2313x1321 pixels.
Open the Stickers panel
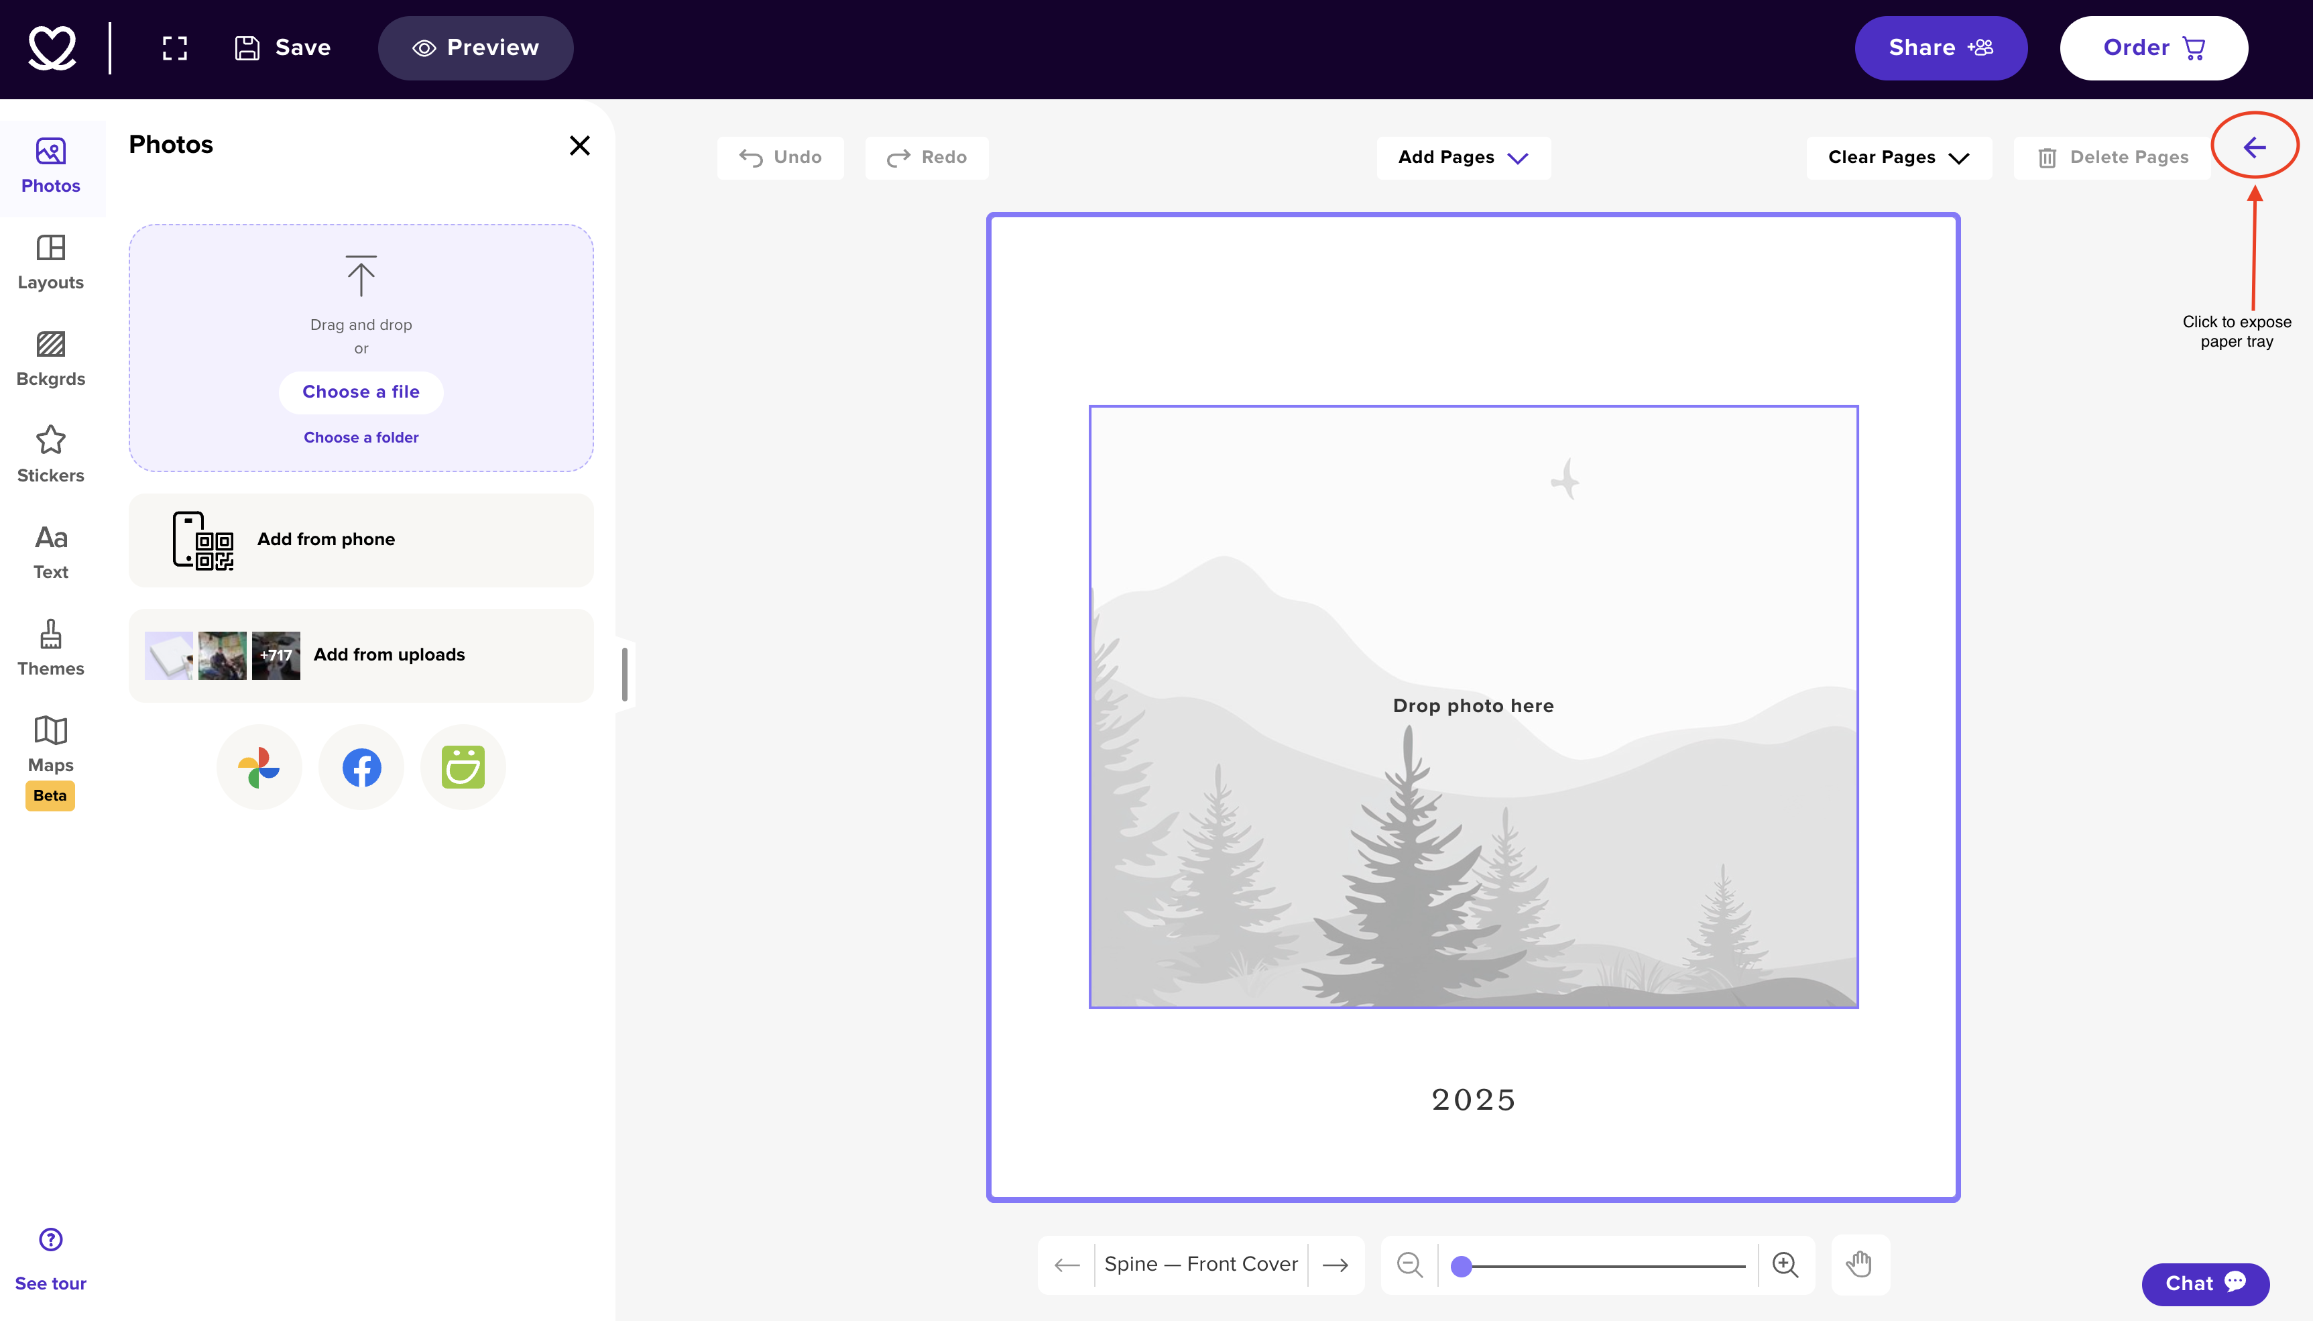click(51, 455)
